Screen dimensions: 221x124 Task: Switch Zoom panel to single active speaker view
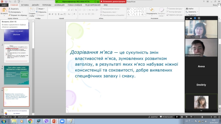(x=191, y=18)
